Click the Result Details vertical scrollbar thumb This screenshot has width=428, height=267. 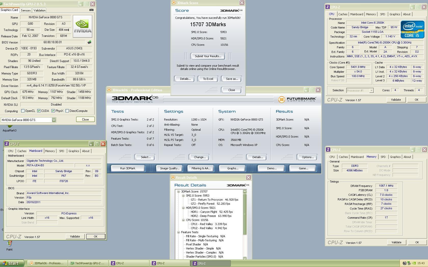tap(245, 214)
